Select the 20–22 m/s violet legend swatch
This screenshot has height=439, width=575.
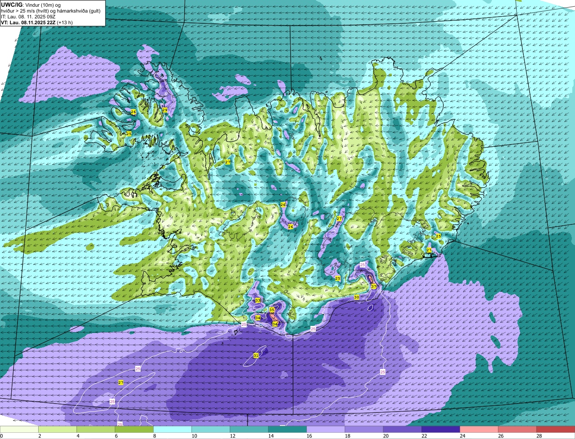402,429
